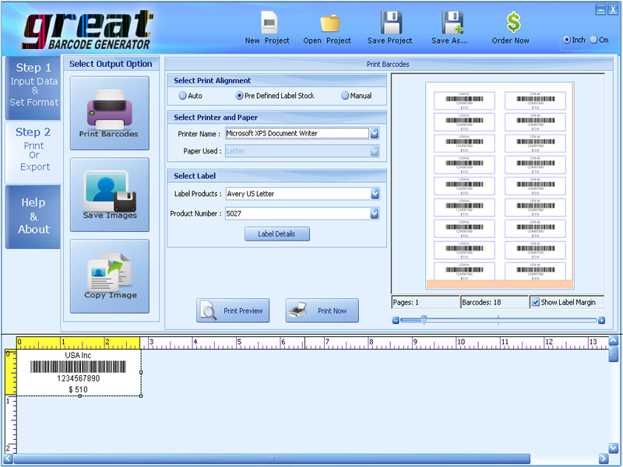Open the Printer Name dropdown

[x=375, y=133]
